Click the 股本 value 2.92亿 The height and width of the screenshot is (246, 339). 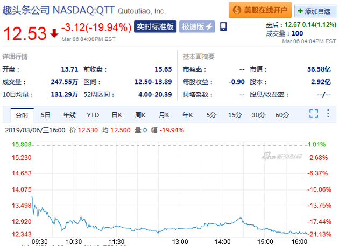coord(321,82)
